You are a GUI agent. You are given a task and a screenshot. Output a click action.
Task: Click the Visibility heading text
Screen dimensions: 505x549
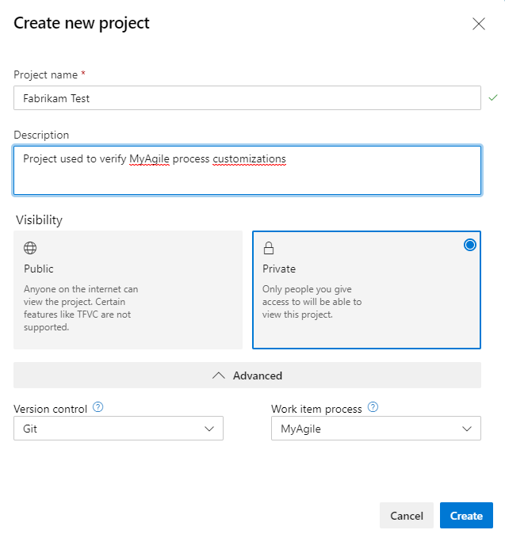point(39,220)
